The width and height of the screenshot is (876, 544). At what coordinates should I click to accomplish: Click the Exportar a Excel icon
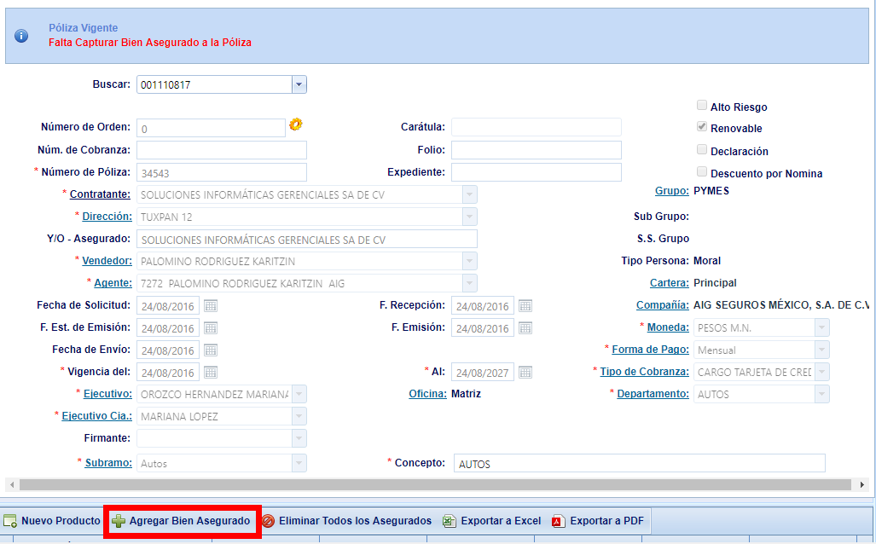(450, 521)
